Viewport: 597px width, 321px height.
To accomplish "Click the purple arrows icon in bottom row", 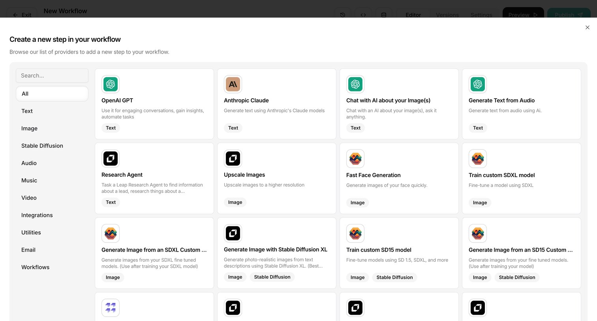I will (x=111, y=308).
